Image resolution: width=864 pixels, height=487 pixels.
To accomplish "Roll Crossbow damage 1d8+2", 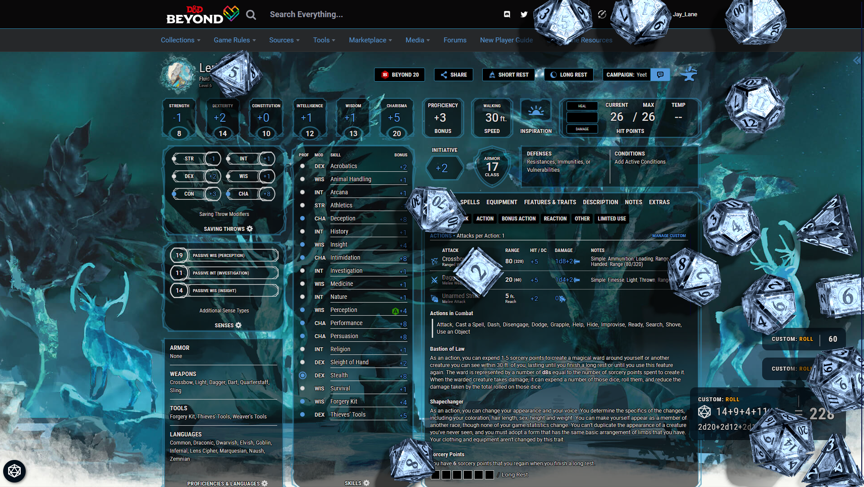I will [x=567, y=262].
